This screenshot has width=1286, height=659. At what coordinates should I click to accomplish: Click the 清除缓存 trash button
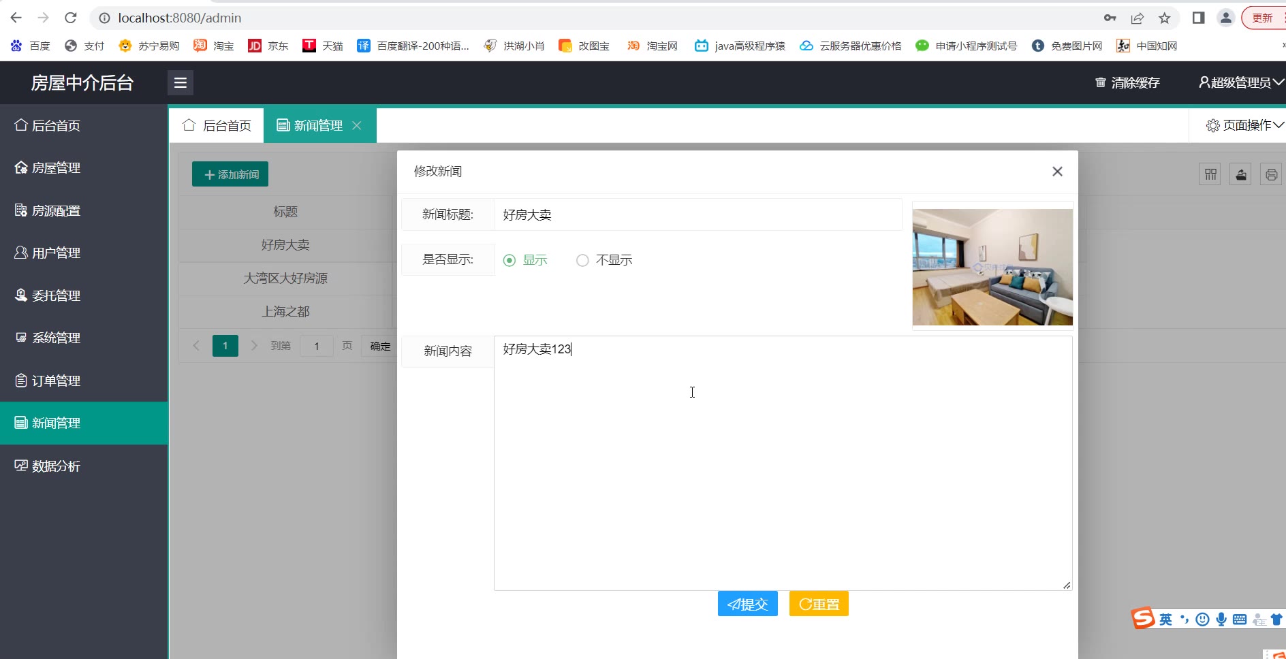1127,83
